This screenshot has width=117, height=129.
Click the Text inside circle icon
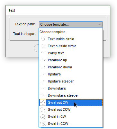pyautogui.click(x=43, y=39)
